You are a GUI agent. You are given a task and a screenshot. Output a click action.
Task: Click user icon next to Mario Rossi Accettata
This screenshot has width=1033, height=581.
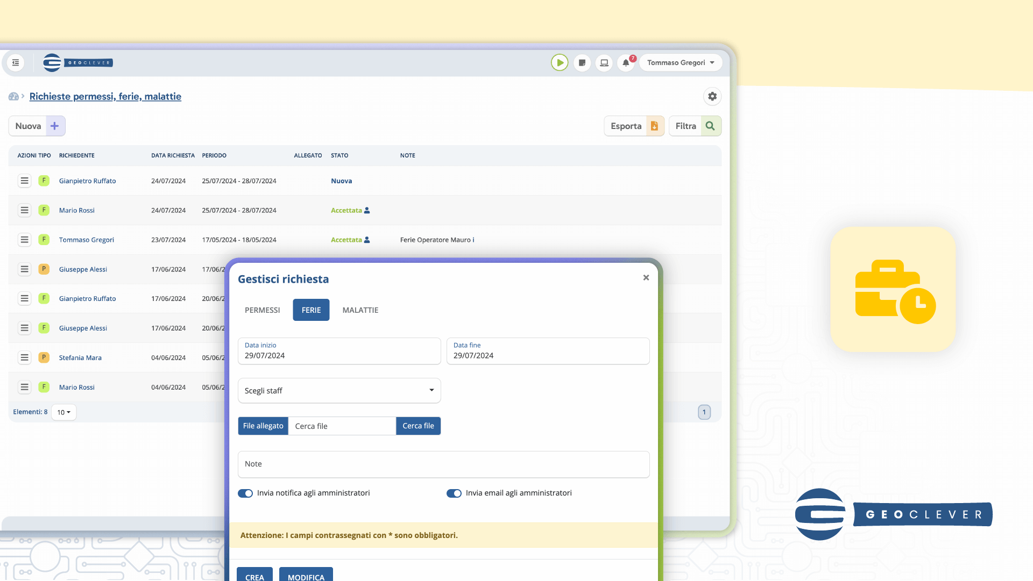pyautogui.click(x=367, y=211)
